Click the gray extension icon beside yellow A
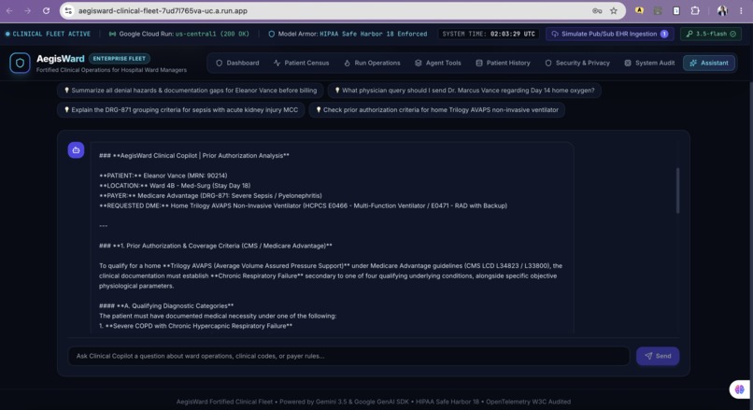 658,10
